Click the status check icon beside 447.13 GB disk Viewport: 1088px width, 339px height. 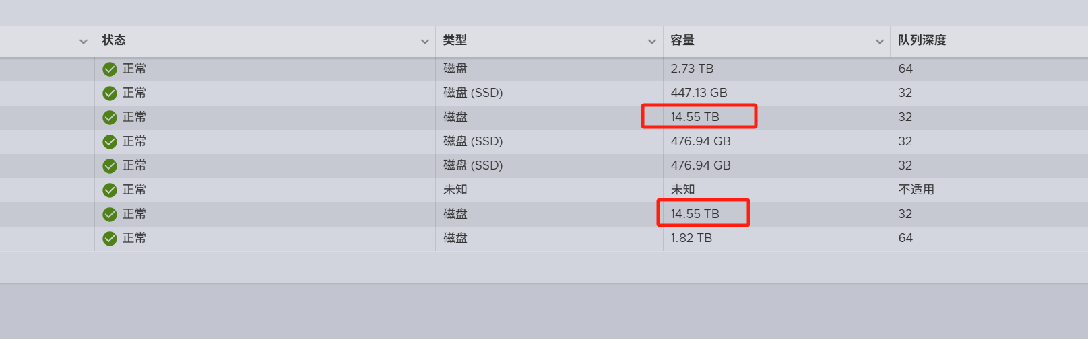point(110,93)
